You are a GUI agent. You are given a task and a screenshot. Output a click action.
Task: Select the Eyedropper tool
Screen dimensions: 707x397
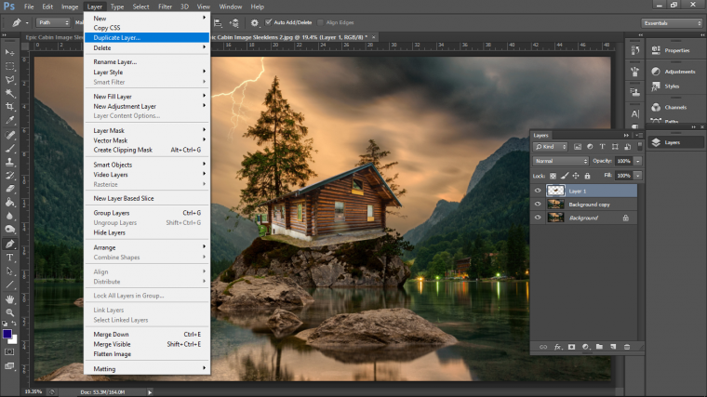(9, 120)
